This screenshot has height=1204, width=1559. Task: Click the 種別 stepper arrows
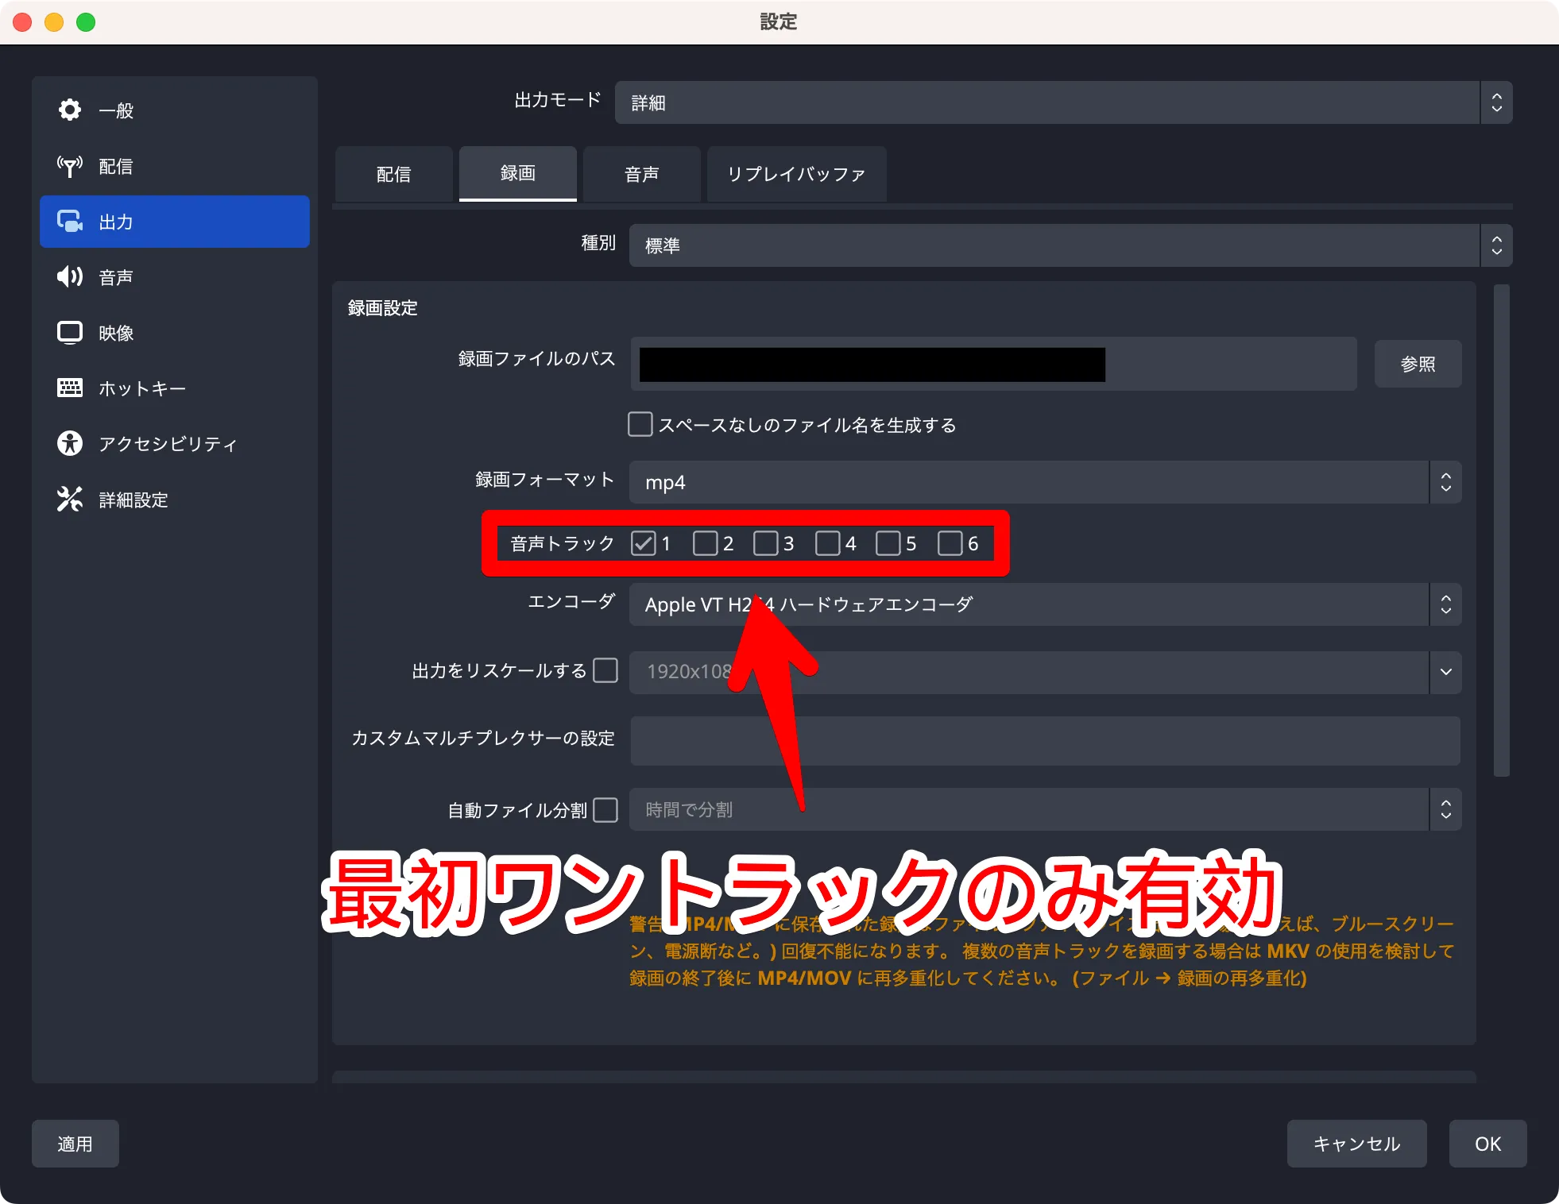click(1497, 245)
